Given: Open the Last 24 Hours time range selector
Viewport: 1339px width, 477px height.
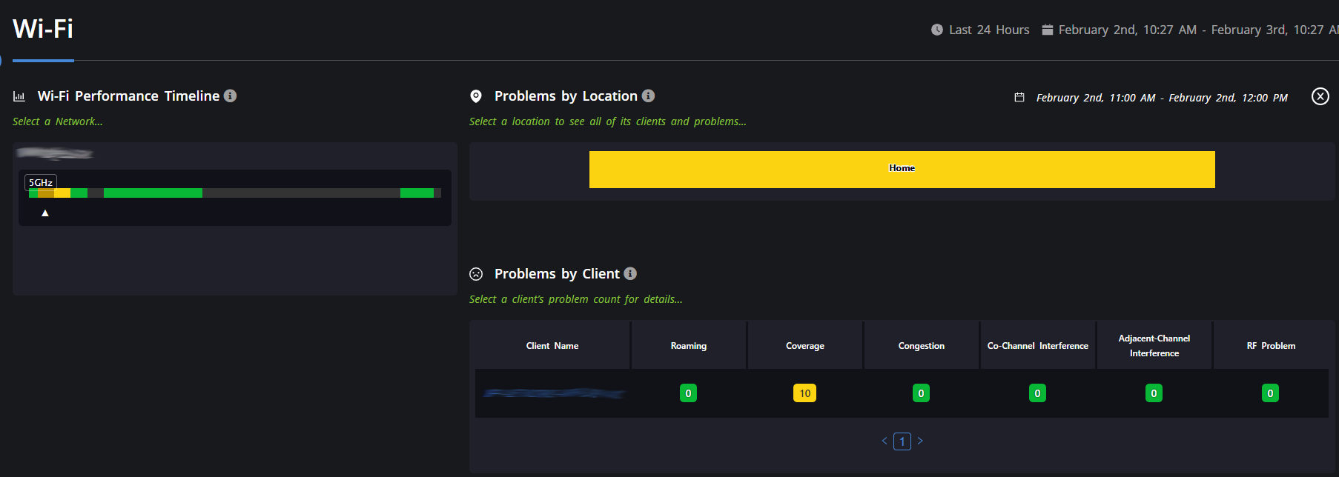Looking at the screenshot, I should pyautogui.click(x=988, y=30).
